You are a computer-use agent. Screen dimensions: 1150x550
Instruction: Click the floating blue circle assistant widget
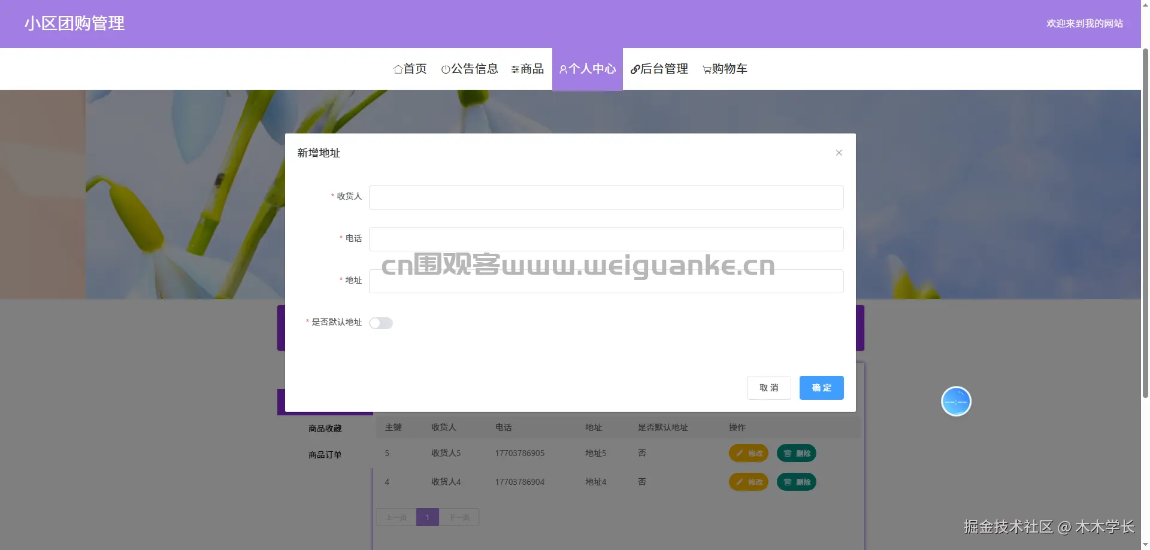tap(956, 401)
